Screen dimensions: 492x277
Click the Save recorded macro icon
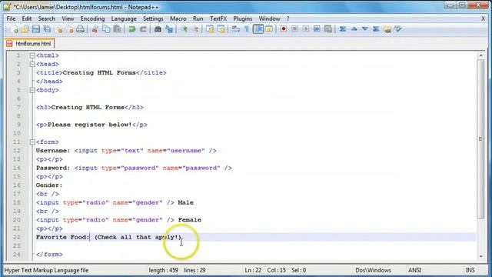(x=328, y=29)
